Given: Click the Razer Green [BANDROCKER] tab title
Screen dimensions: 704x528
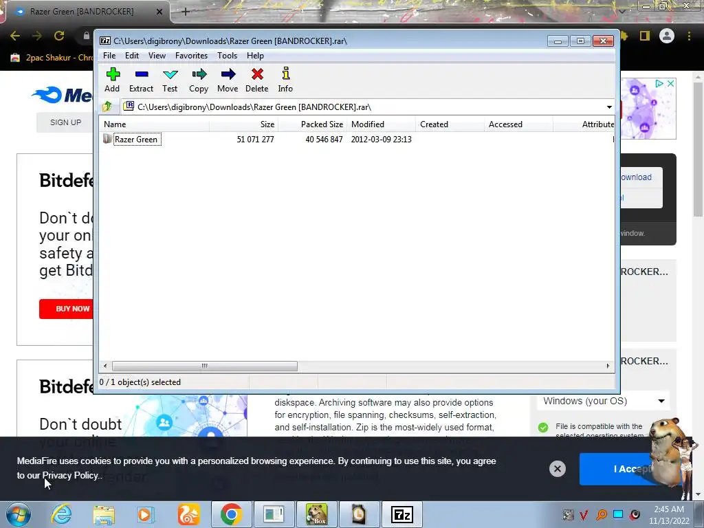Looking at the screenshot, I should 82,12.
